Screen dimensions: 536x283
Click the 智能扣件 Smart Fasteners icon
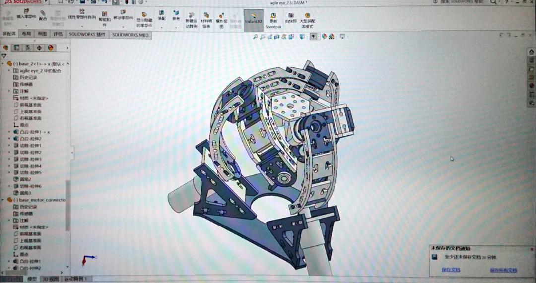pos(104,17)
